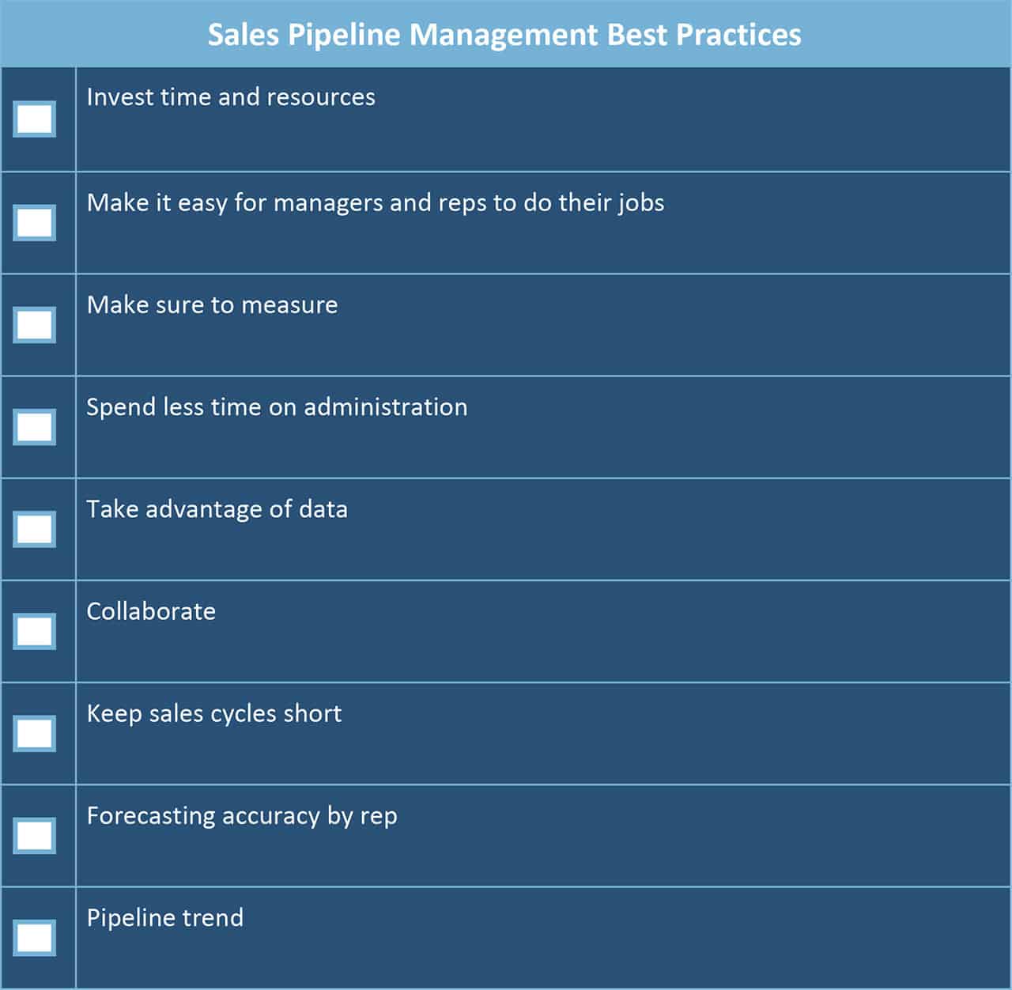Check the 'Invest time and resources' checkbox

(x=35, y=119)
